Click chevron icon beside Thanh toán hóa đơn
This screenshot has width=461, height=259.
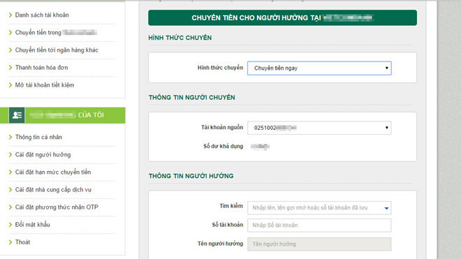10,68
